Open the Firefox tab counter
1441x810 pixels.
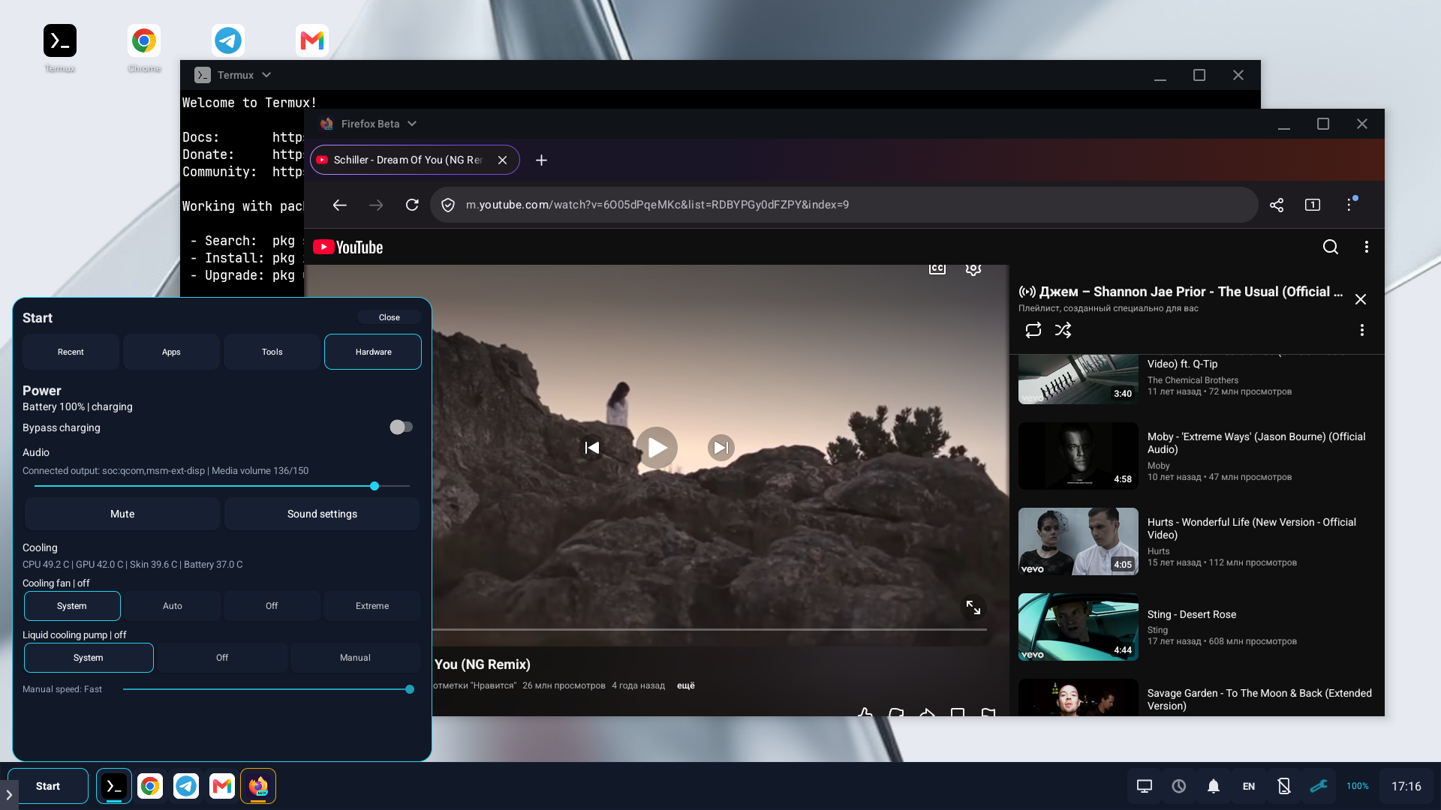pyautogui.click(x=1313, y=205)
